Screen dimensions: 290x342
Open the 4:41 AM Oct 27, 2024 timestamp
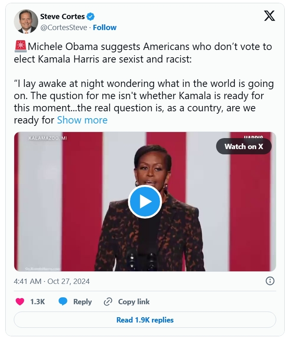coord(52,281)
